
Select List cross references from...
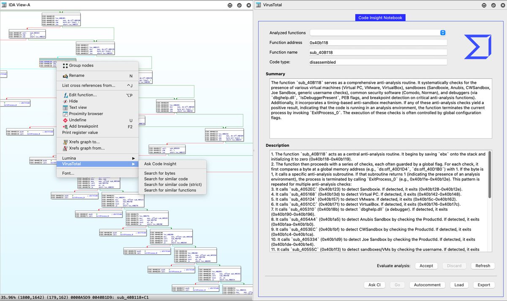[x=98, y=86]
